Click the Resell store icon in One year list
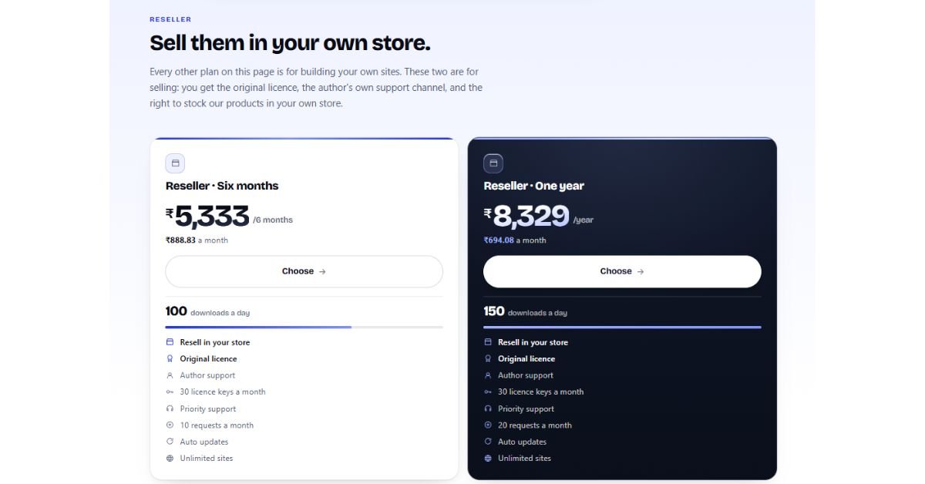The image size is (925, 484). click(488, 342)
